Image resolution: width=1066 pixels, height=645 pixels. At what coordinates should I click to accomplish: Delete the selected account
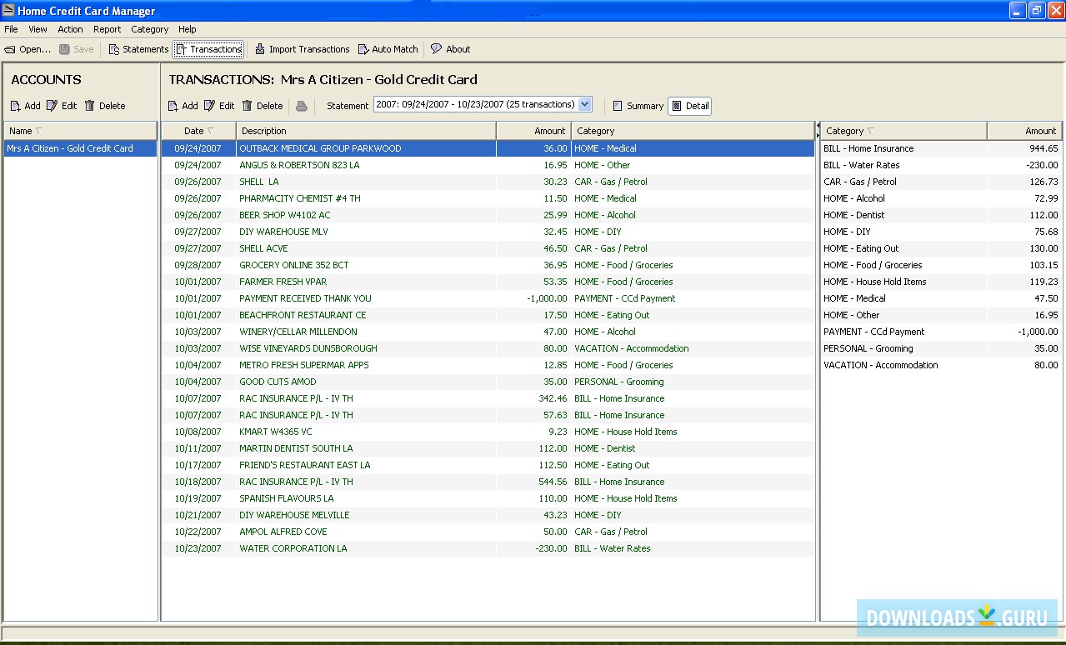click(105, 105)
